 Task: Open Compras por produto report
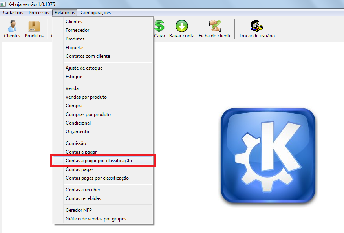click(102, 114)
